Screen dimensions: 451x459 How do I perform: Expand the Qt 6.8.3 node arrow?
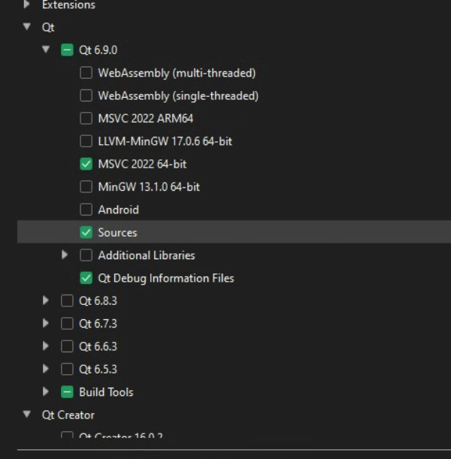coord(46,300)
